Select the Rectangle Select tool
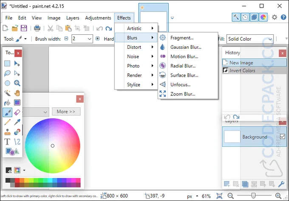Viewport: 289px width, 201px height. click(x=7, y=64)
